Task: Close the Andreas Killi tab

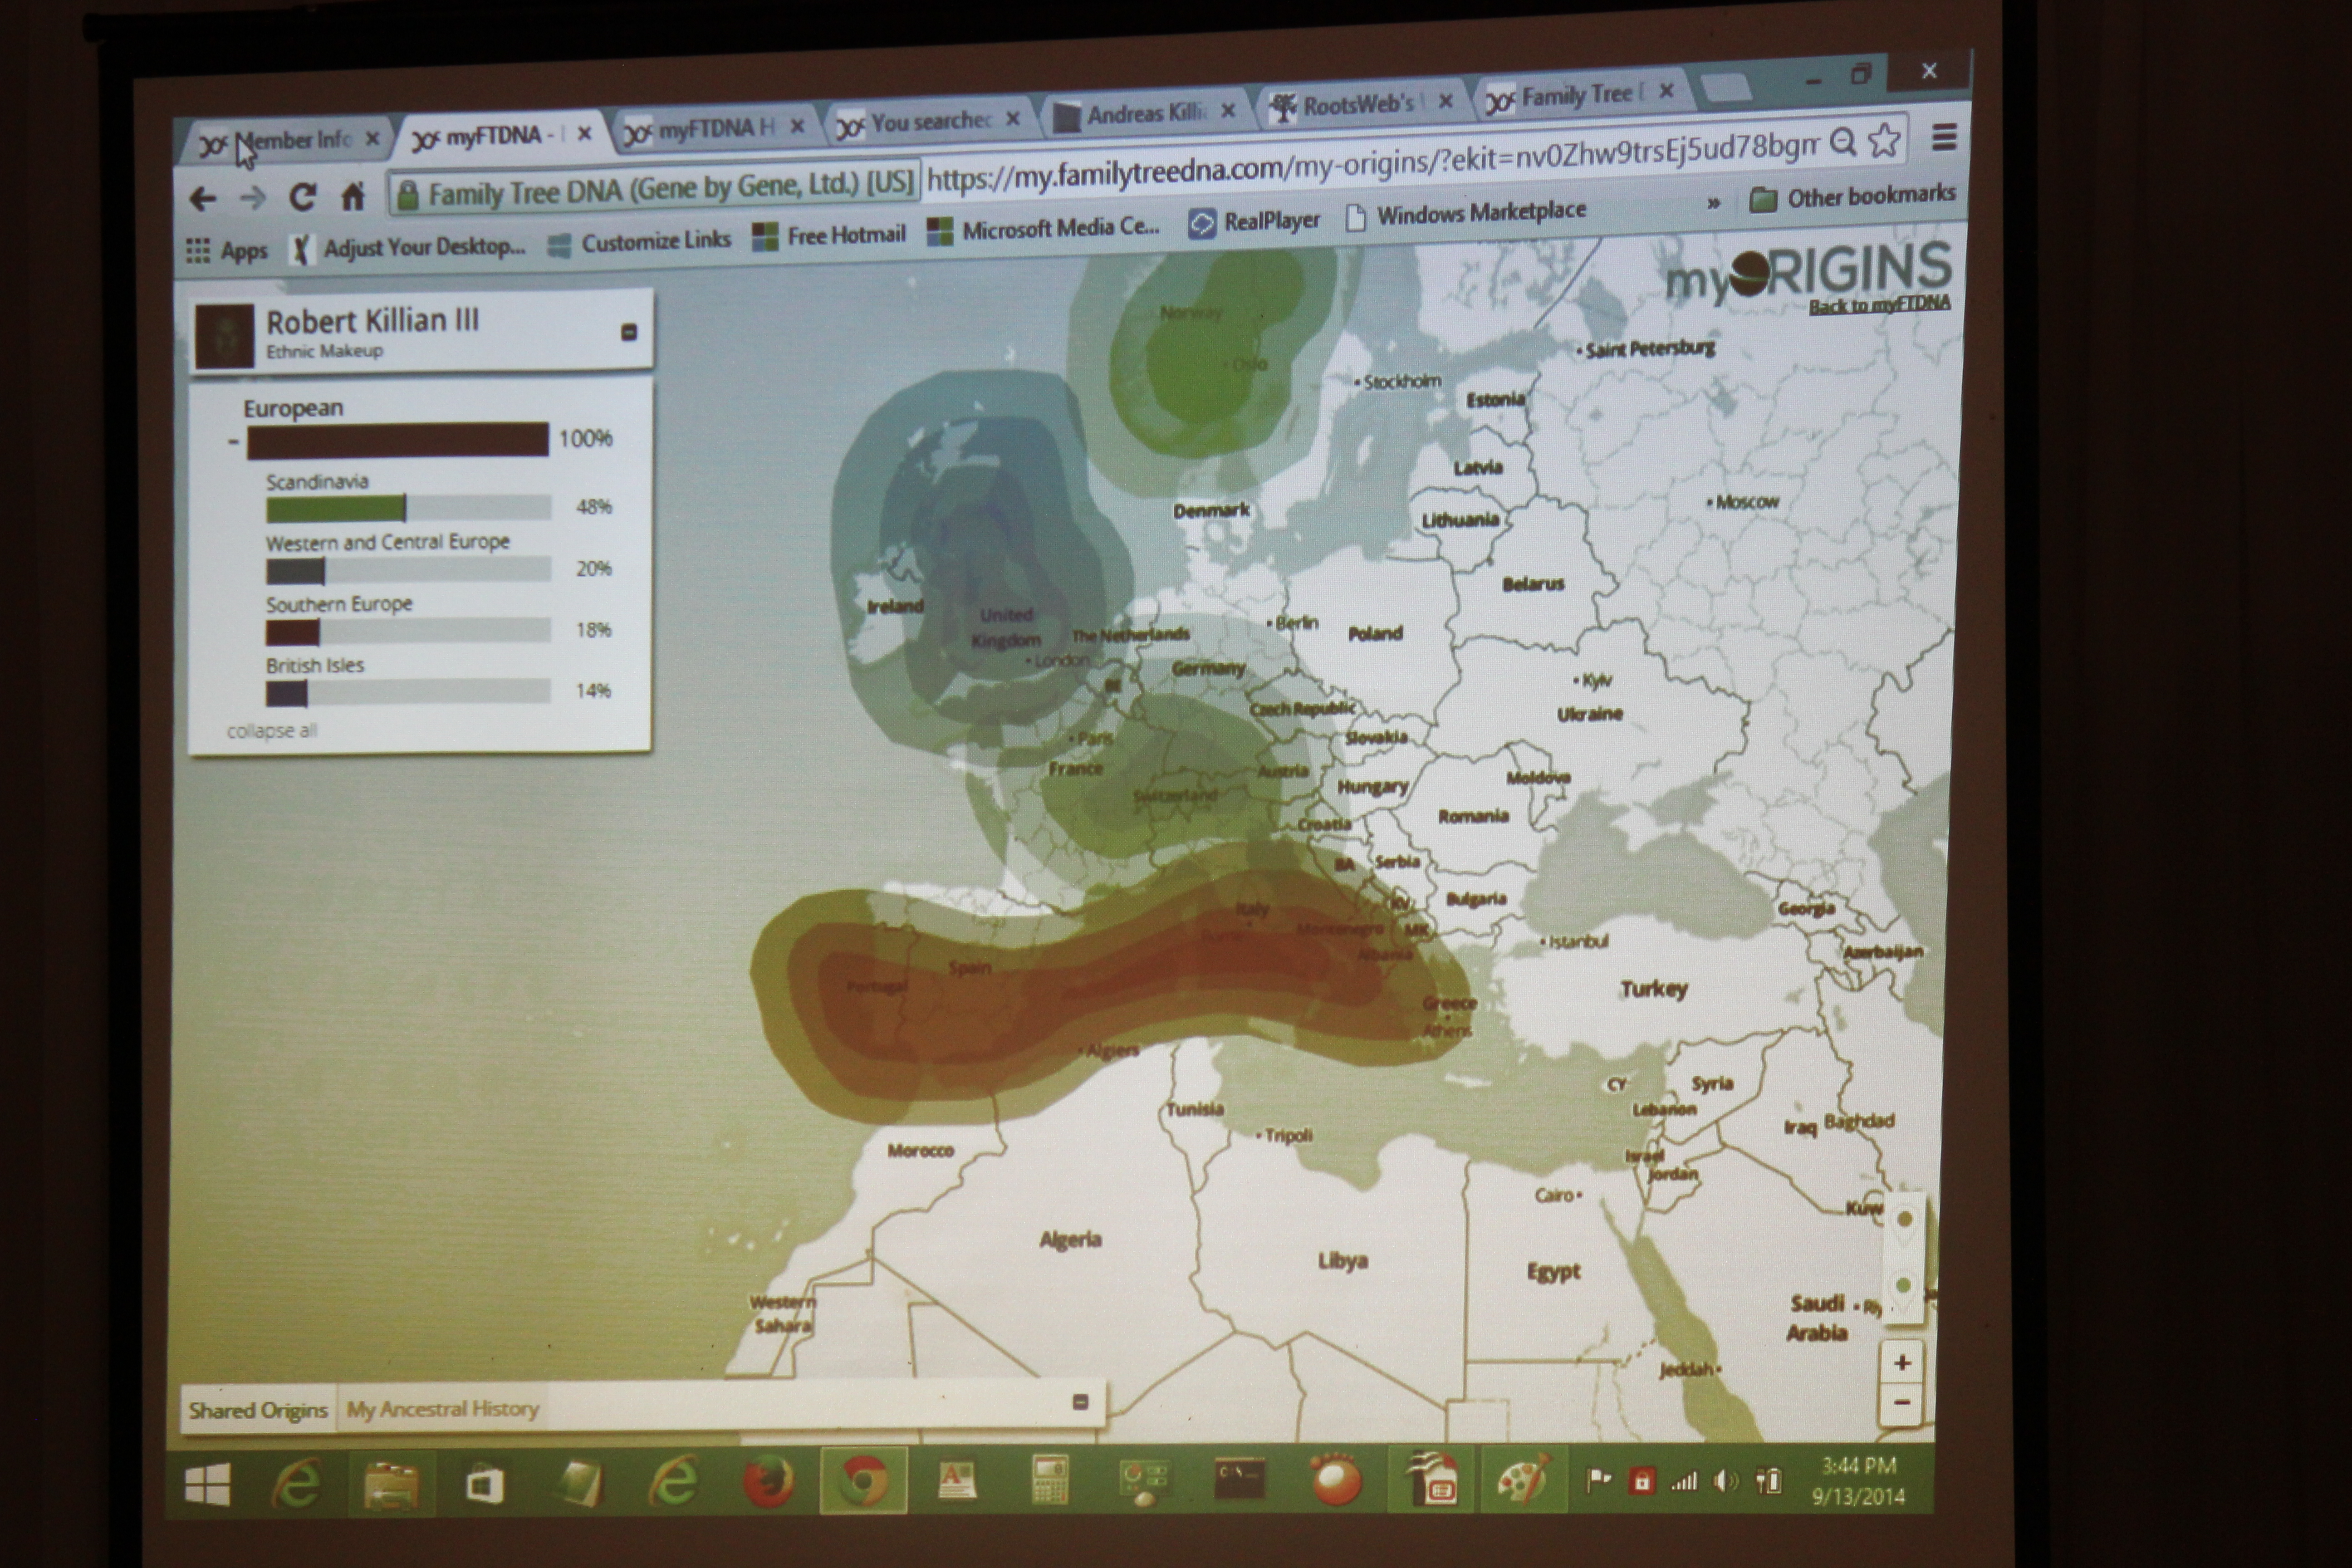Action: pos(1229,110)
